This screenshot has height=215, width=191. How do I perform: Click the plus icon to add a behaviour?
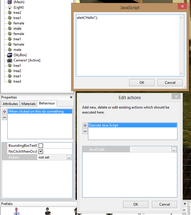click(x=5, y=111)
